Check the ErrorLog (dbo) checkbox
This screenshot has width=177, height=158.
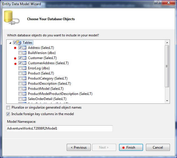pos(20,68)
